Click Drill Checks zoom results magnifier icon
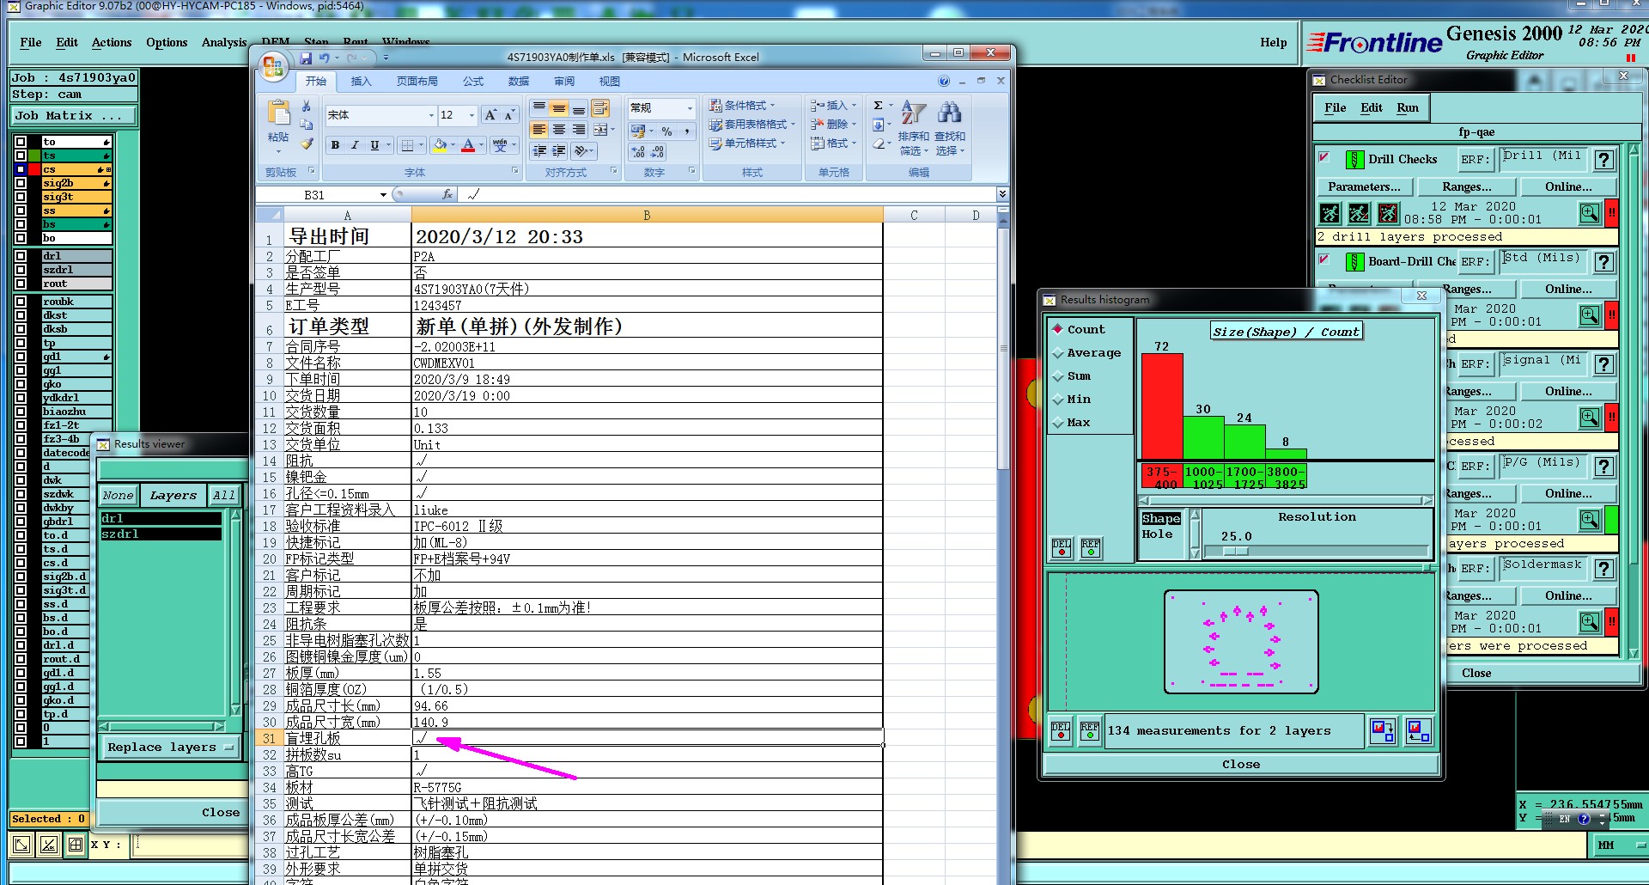Screen dimensions: 1649x885 1590,212
